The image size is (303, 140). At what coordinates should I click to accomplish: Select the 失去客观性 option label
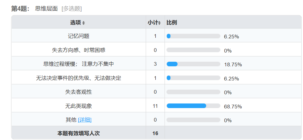tap(79, 92)
